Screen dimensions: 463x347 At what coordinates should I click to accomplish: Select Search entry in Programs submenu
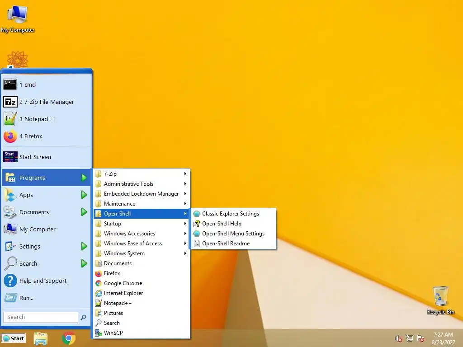(142, 323)
